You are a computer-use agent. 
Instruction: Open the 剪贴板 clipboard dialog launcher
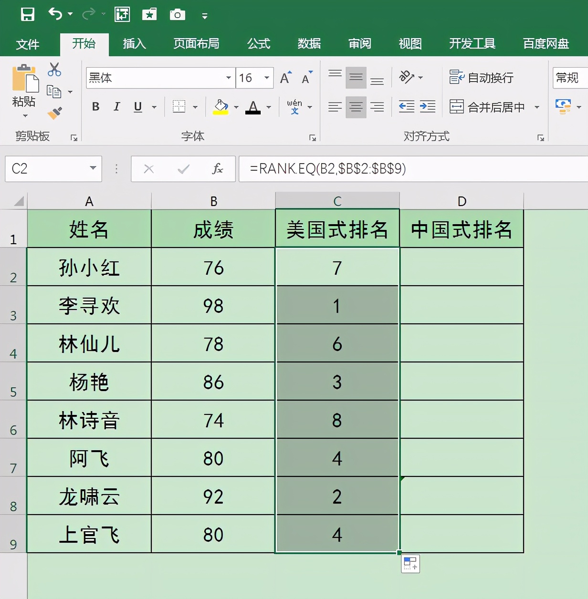tap(74, 138)
